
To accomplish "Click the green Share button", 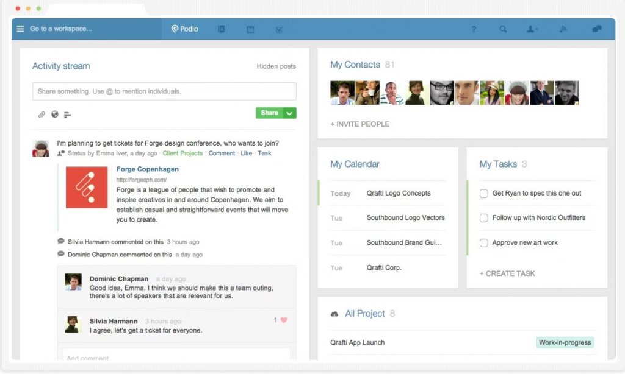I will point(269,113).
